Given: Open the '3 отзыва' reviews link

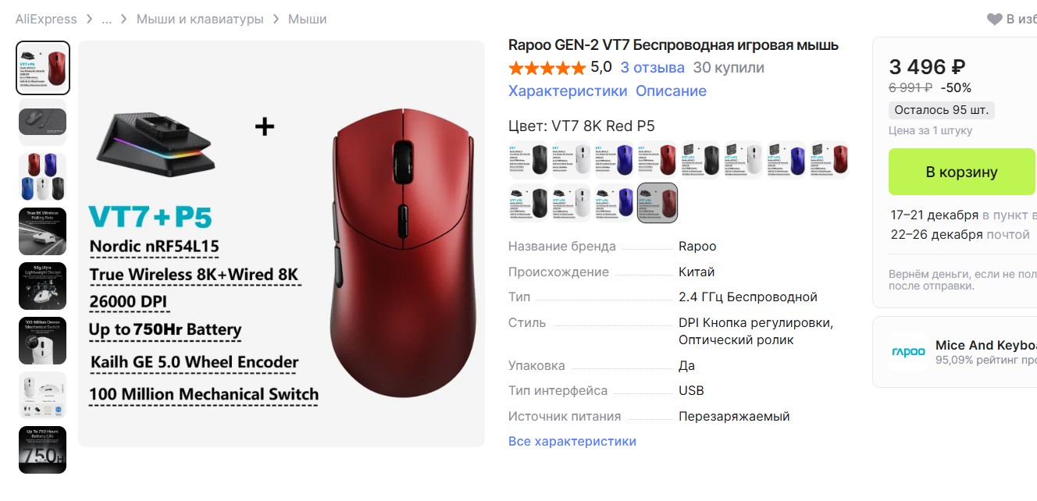Looking at the screenshot, I should (x=653, y=68).
